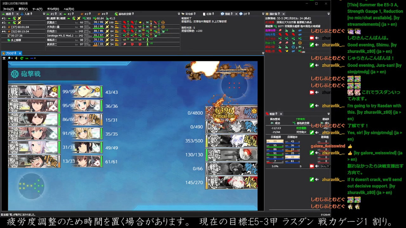Image resolution: width=406 pixels, height=228 pixels.
Task: Click the green ship icon in the browser toolbar
Action: click(27, 58)
